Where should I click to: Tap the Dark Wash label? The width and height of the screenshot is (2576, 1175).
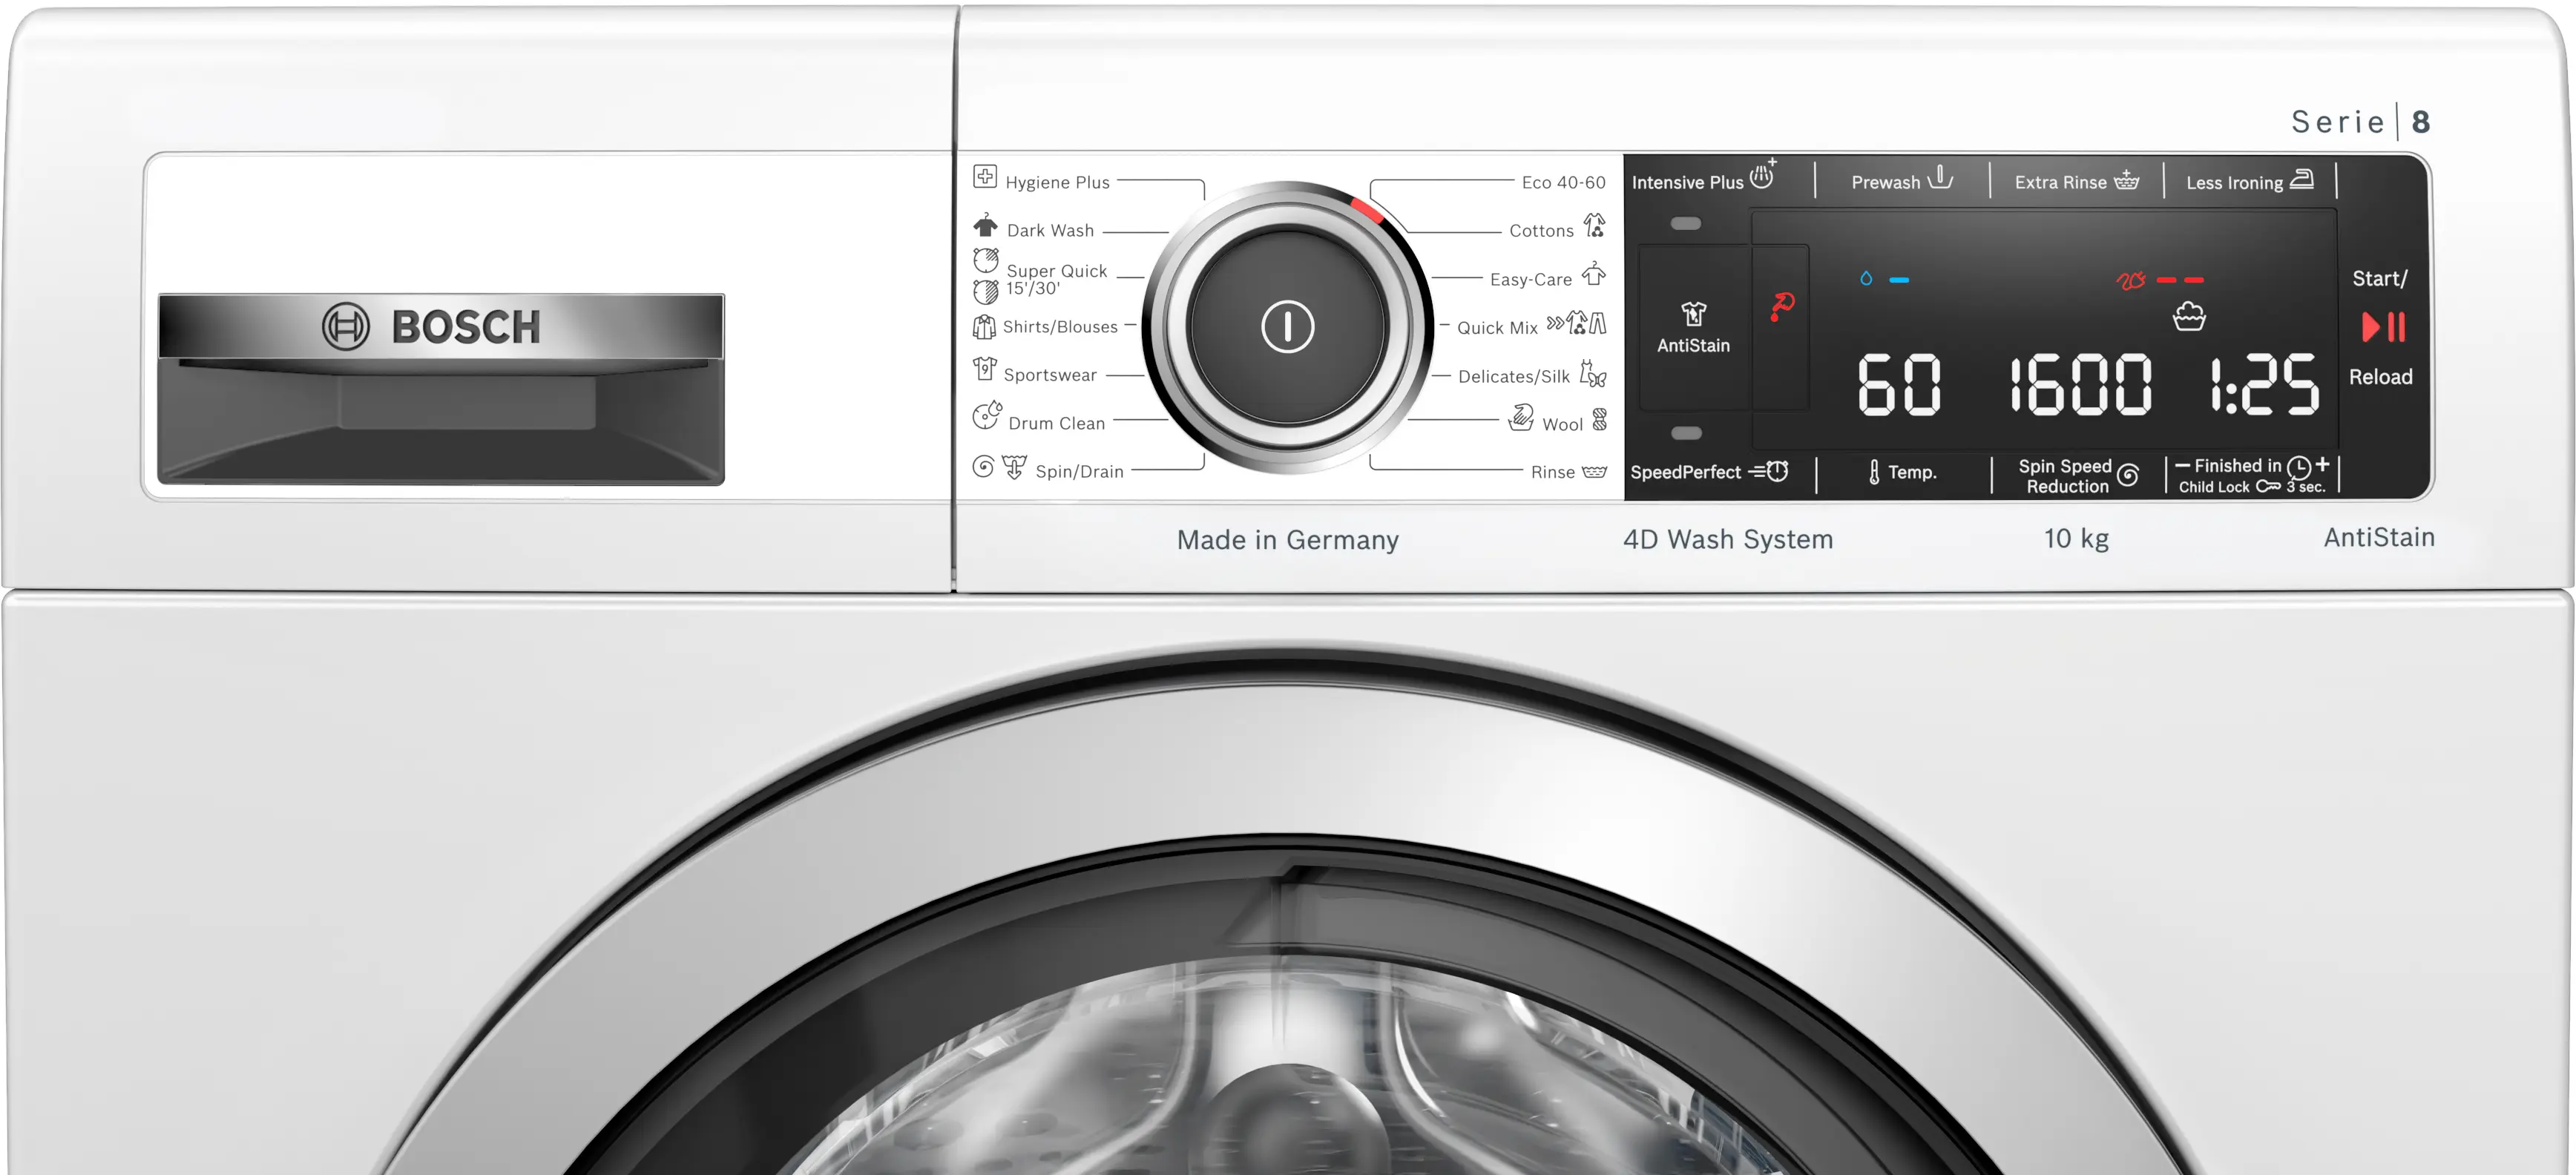(x=1050, y=230)
